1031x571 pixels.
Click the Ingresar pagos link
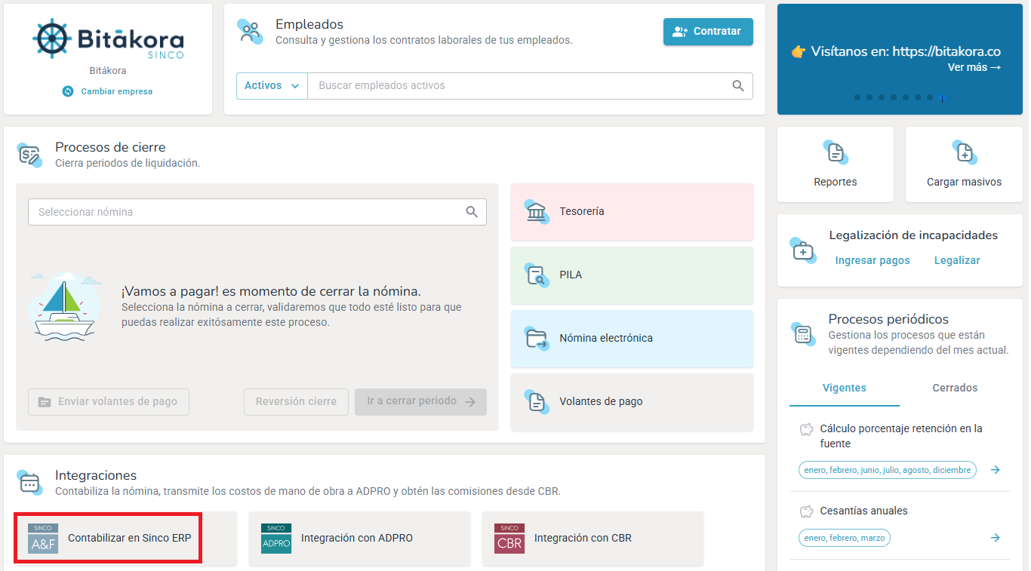[873, 260]
